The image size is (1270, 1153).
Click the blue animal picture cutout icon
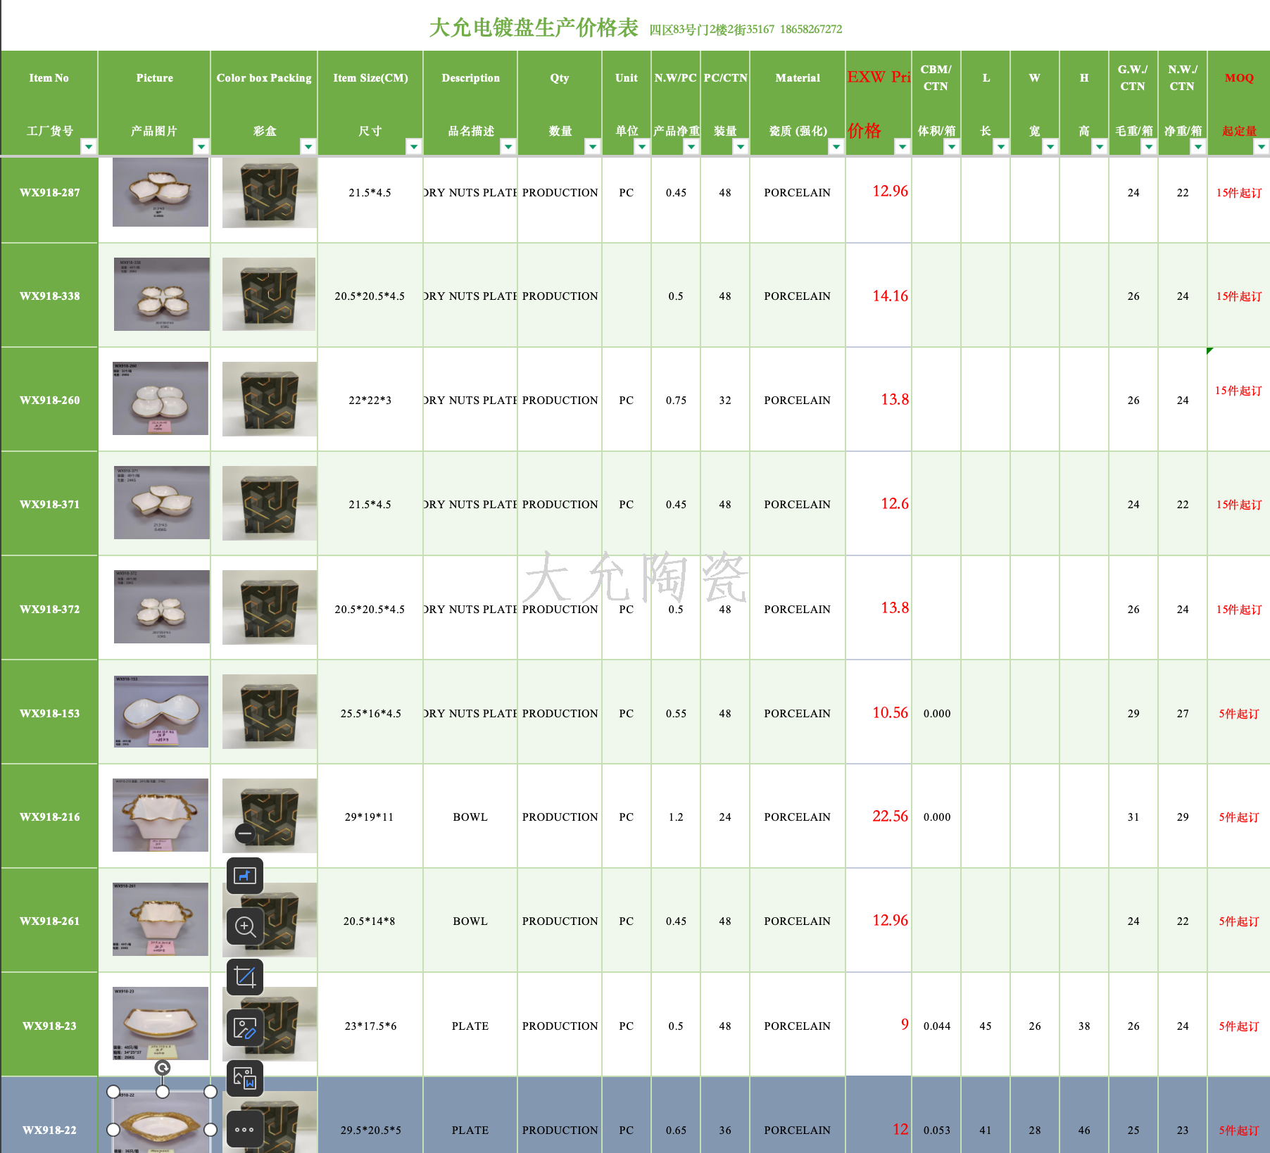coord(244,876)
